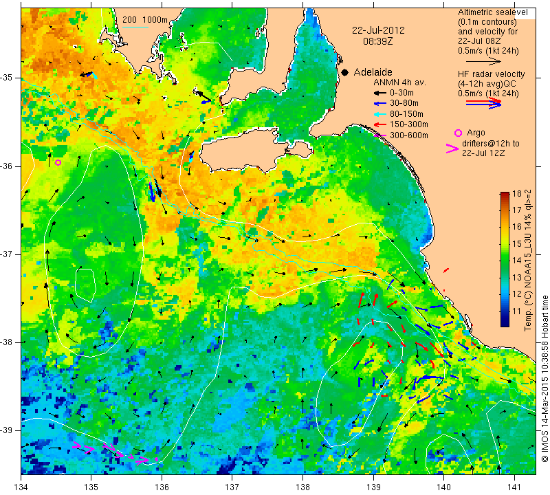Click longitude axis label 136
The height and width of the screenshot is (495, 550).
click(162, 487)
